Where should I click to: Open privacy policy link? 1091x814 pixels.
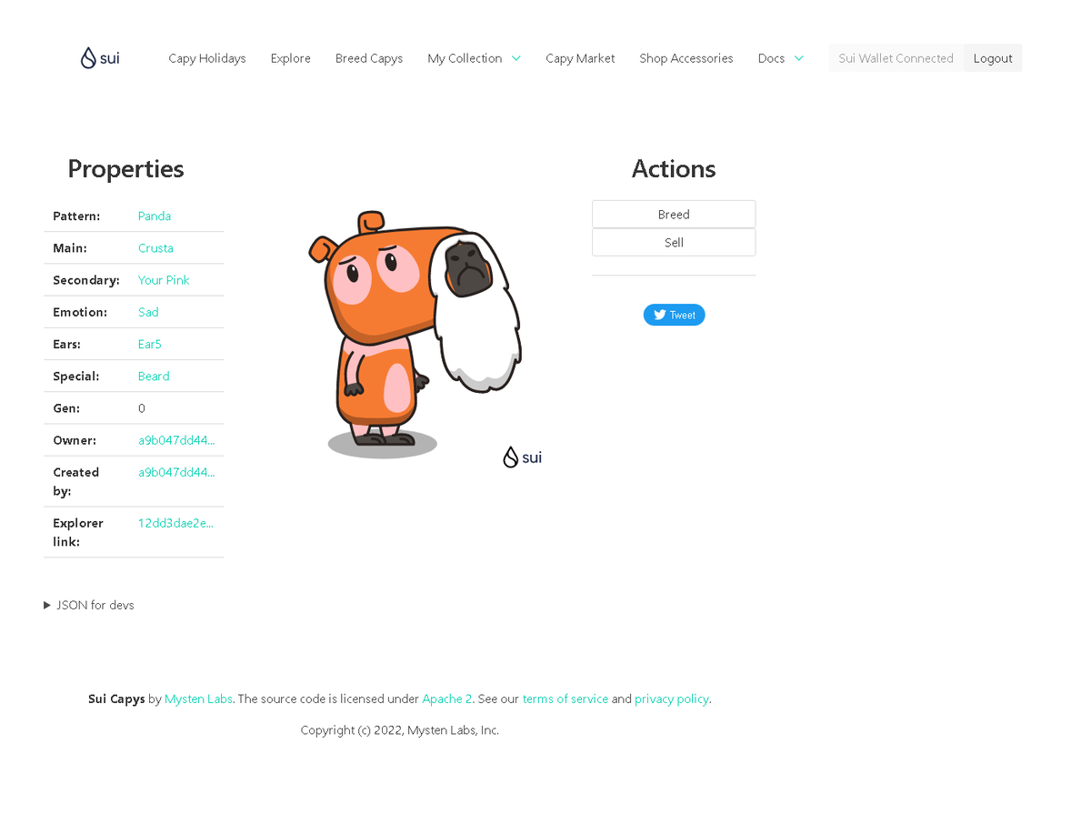click(x=672, y=699)
